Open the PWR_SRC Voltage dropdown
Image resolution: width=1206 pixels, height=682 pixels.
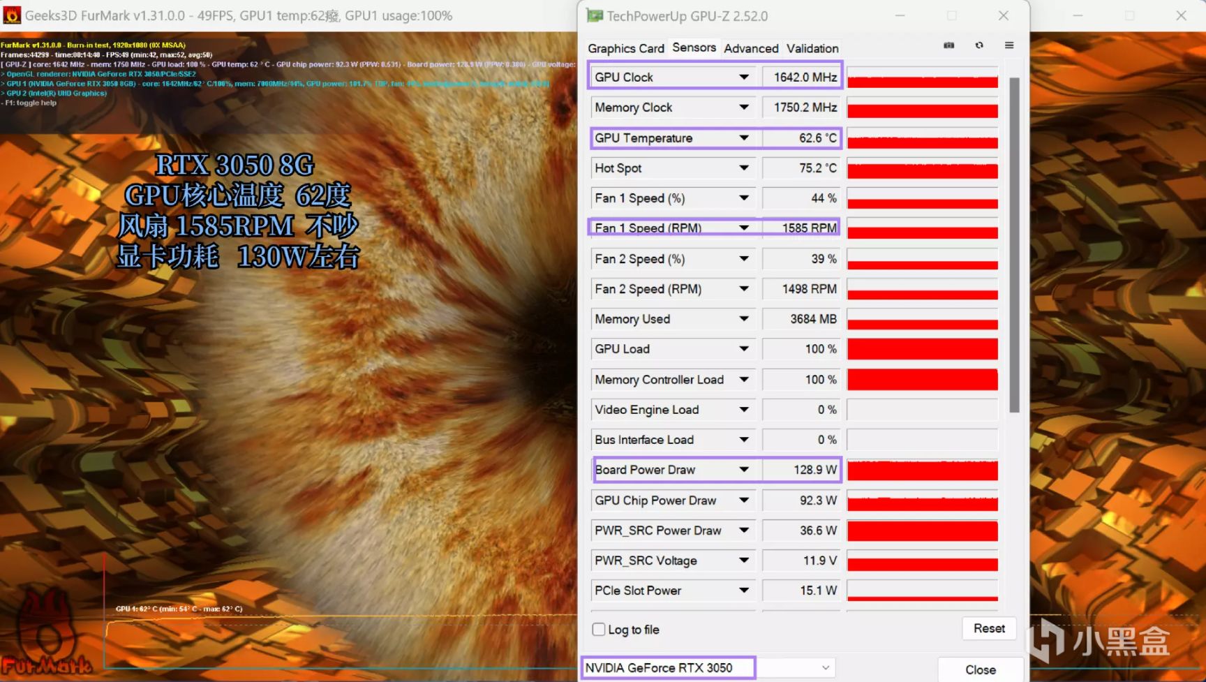(x=744, y=560)
